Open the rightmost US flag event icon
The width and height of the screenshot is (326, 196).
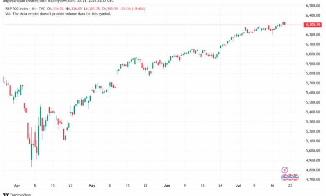pos(295,177)
